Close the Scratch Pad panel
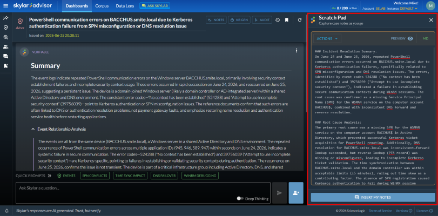 point(431,20)
